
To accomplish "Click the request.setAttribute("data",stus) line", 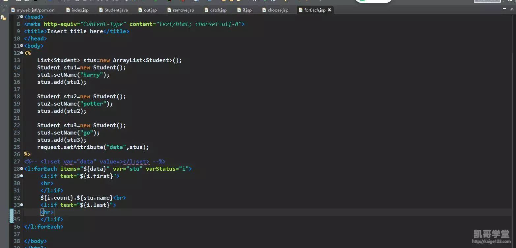I will click(93, 147).
